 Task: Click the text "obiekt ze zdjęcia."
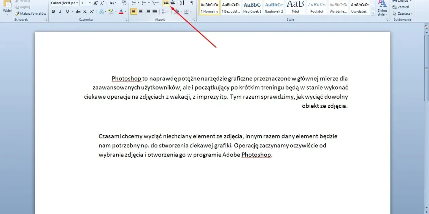tap(325, 106)
